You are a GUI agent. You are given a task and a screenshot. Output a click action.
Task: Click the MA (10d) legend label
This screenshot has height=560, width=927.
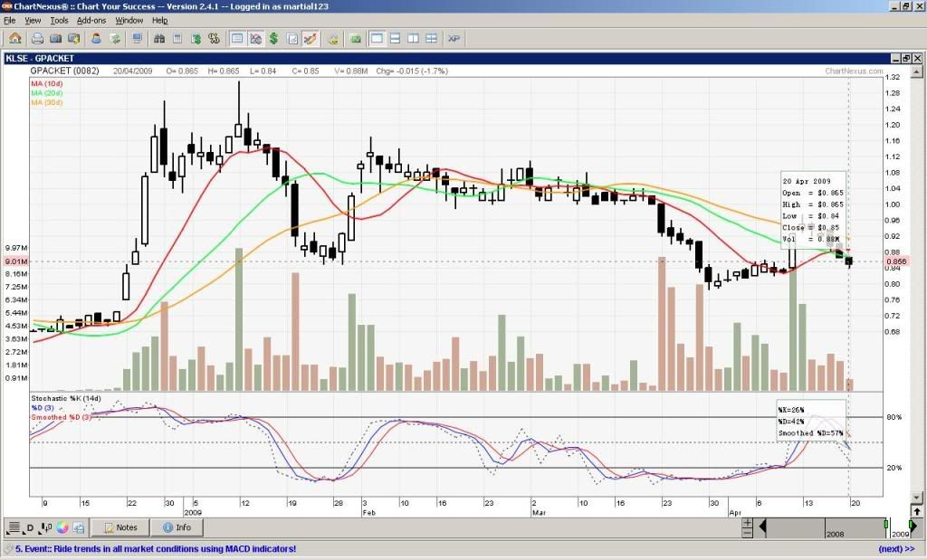(x=47, y=84)
